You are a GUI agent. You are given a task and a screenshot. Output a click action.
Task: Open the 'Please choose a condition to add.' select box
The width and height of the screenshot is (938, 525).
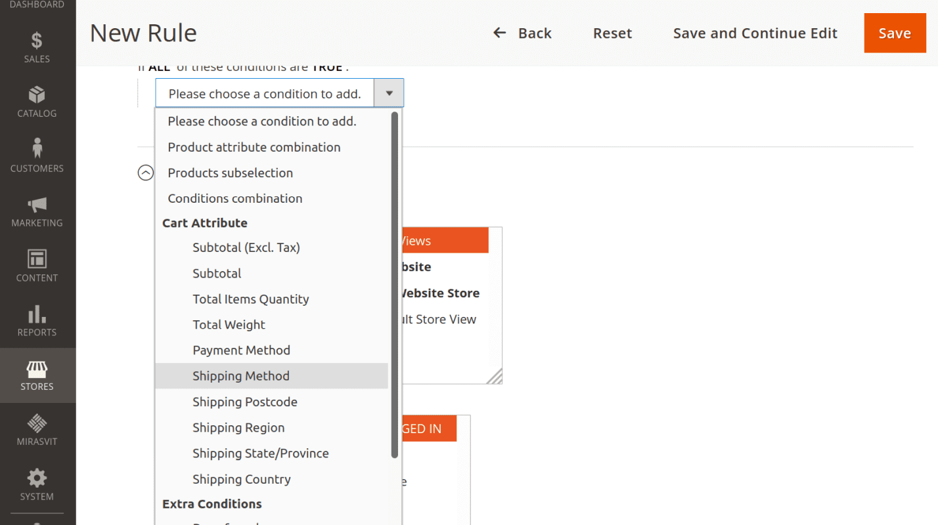[x=280, y=93]
